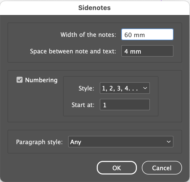Screen dimensions: 190x182
Task: Click the "Paragraph style:" label
Action: point(39,142)
